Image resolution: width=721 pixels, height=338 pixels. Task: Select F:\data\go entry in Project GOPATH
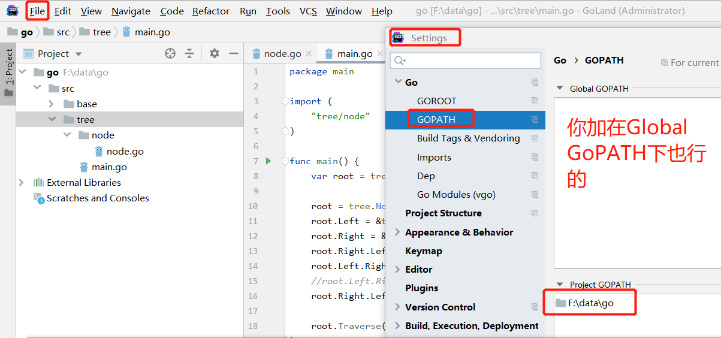(x=584, y=303)
